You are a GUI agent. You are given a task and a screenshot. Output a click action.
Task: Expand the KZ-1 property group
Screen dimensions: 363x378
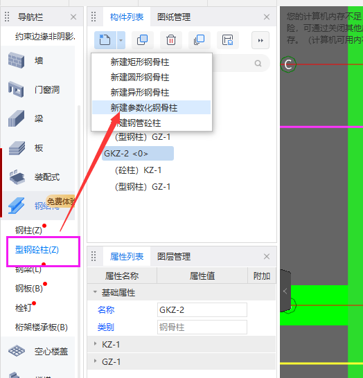95,344
